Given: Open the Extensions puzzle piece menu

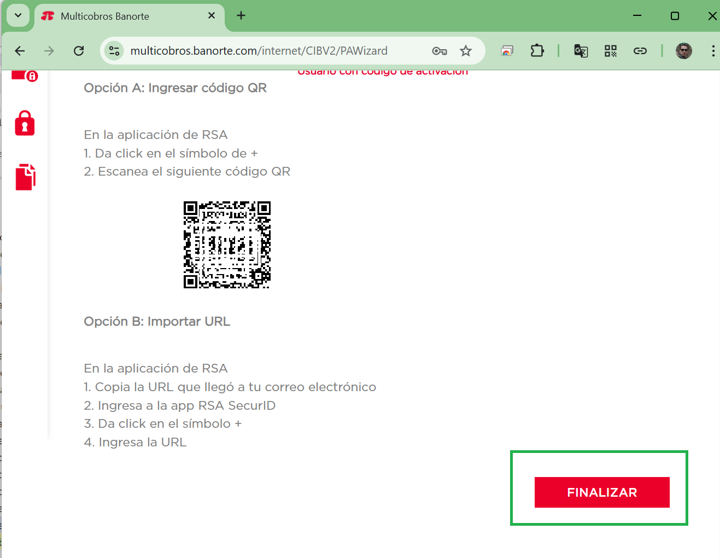Looking at the screenshot, I should 537,51.
